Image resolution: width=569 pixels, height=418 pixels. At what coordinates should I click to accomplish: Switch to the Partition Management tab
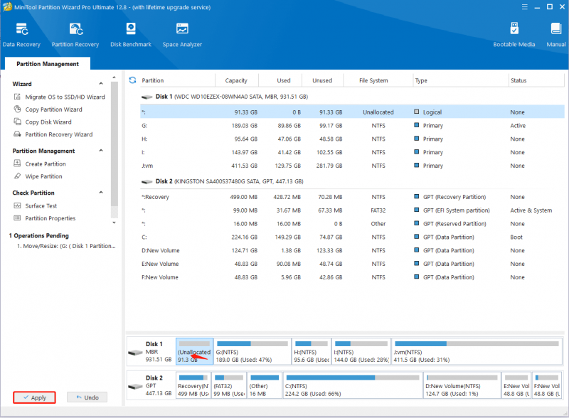point(48,63)
